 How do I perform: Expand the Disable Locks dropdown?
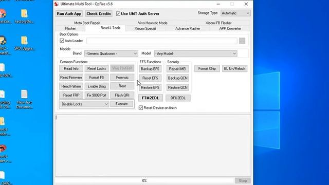(x=84, y=104)
